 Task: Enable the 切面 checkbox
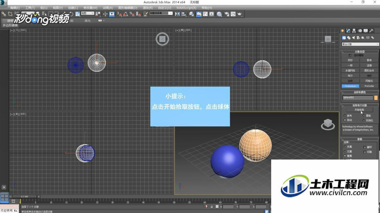365,152
